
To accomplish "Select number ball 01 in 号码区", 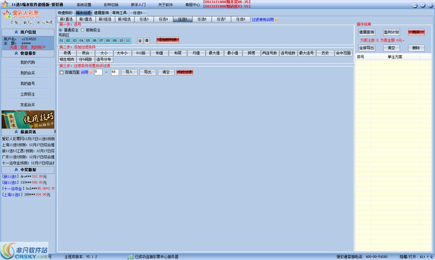I will 62,41.
